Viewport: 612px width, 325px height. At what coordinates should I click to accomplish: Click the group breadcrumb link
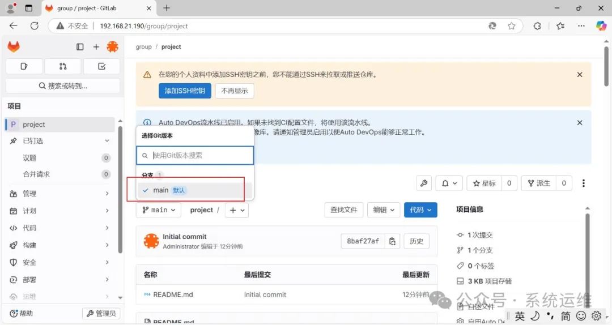(143, 47)
